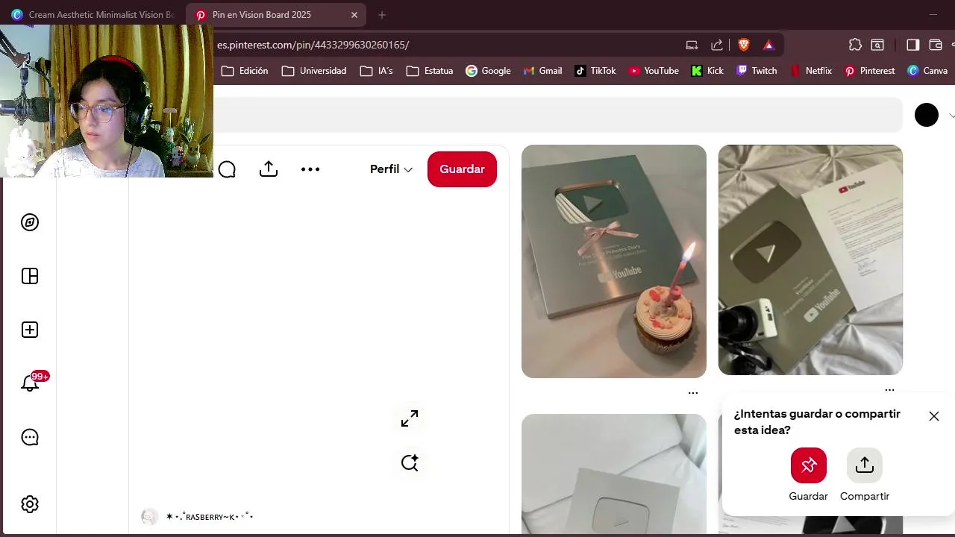Open the Gmail bookmark
The image size is (955, 537).
542,71
